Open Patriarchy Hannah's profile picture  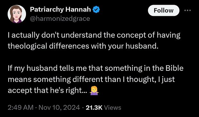pyautogui.click(x=17, y=14)
